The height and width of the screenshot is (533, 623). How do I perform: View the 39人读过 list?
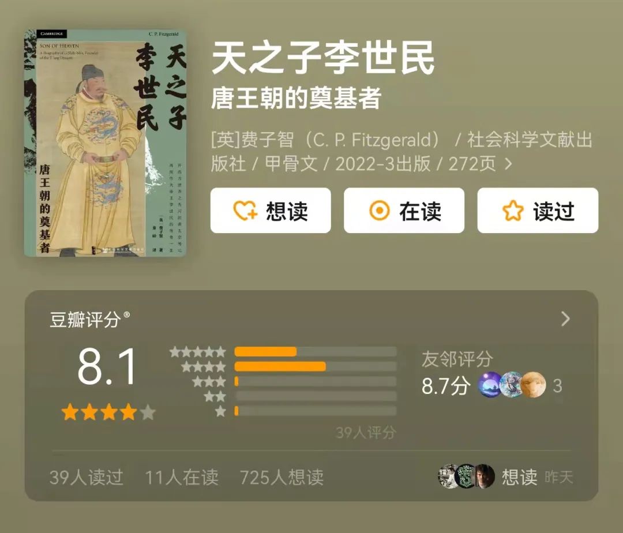(86, 477)
